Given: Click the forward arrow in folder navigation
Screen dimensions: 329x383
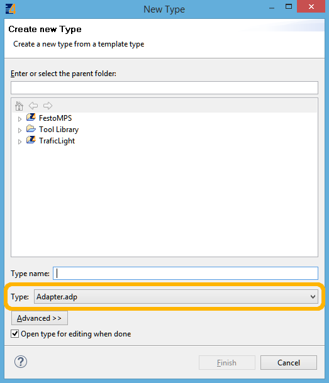Looking at the screenshot, I should (48, 106).
